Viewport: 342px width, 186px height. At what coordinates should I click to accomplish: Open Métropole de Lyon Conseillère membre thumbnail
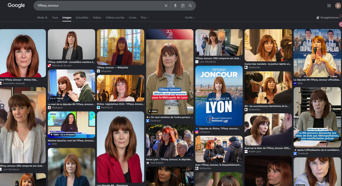pyautogui.click(x=71, y=44)
